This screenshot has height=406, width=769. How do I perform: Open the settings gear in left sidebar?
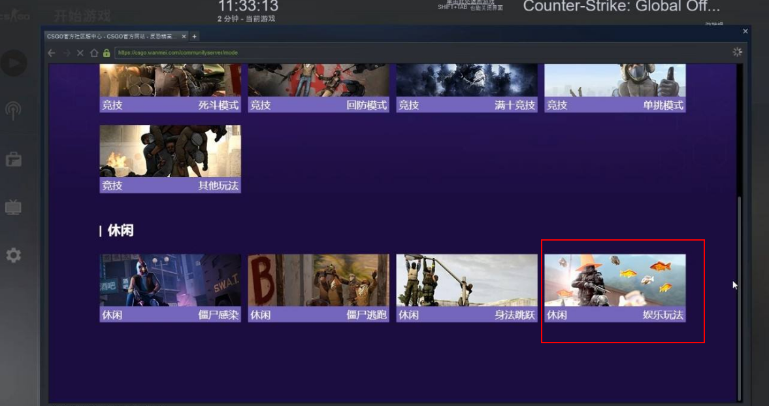point(13,255)
